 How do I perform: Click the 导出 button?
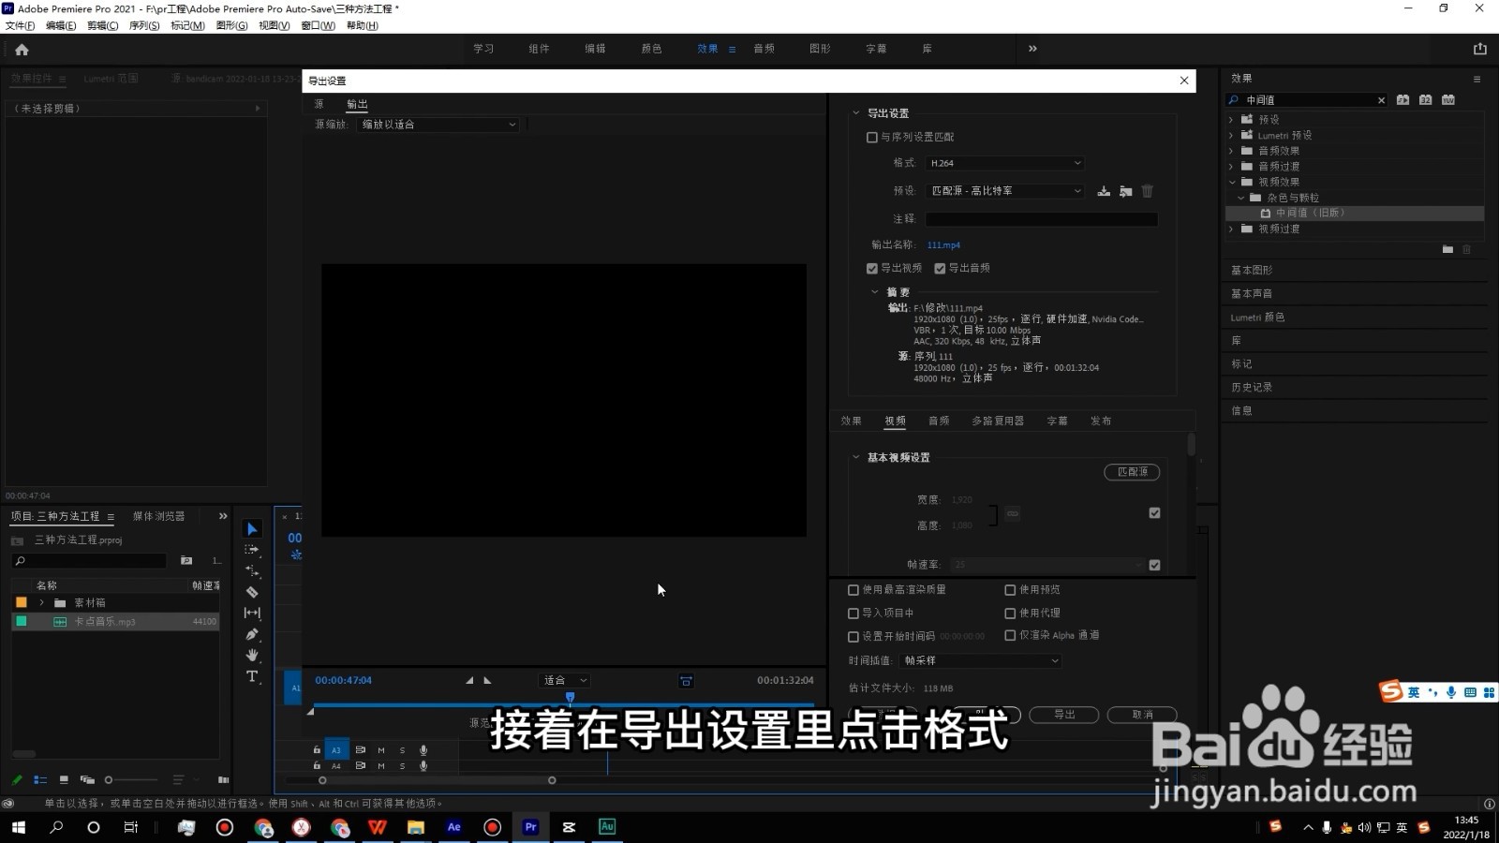click(x=1064, y=715)
